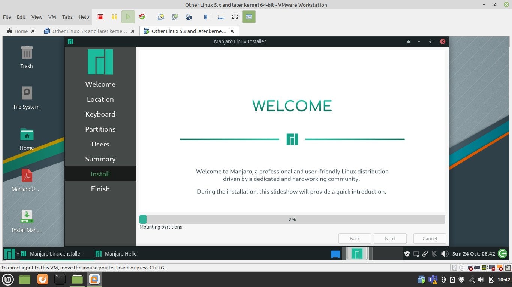Viewport: 512px width, 287px height.
Task: Open the Snapshot Manager toolbar icon
Action: 189,17
